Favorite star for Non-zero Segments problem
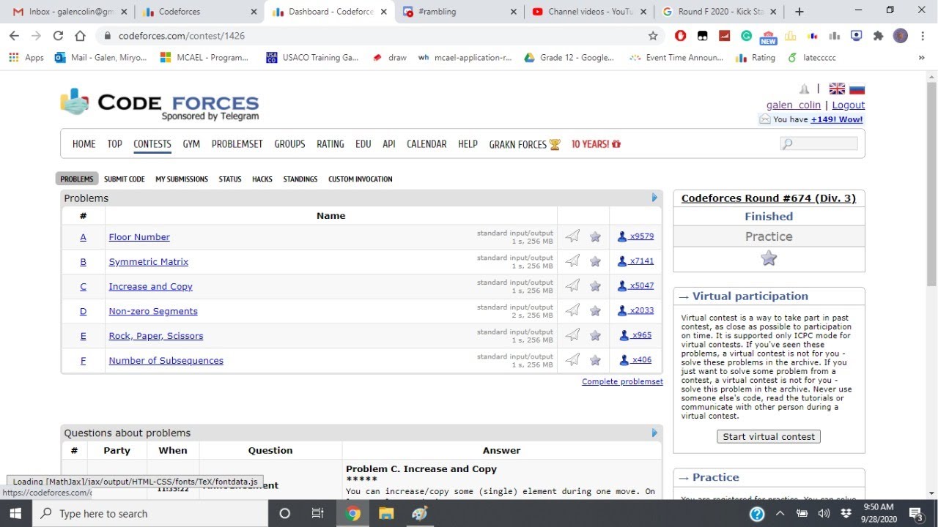 pyautogui.click(x=595, y=311)
